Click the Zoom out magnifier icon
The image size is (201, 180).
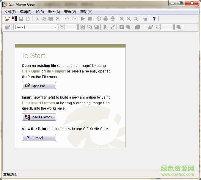pyautogui.click(x=129, y=19)
